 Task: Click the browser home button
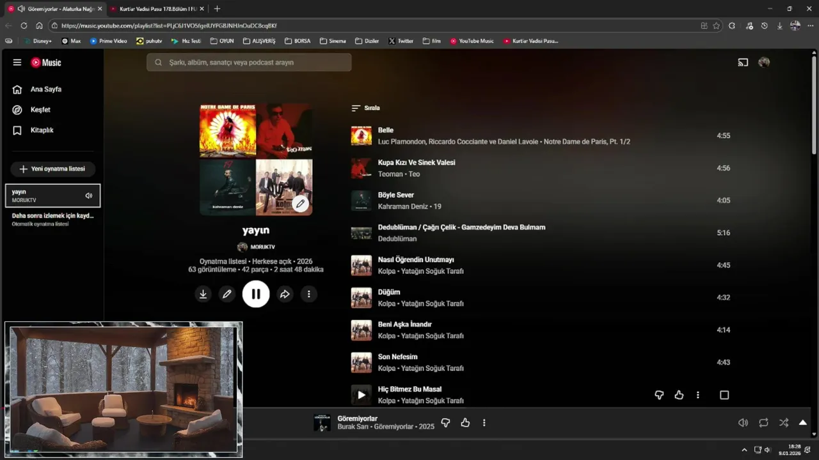click(39, 26)
